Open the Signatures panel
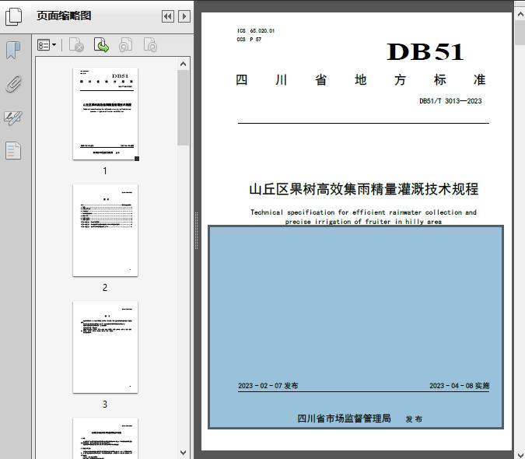The width and height of the screenshot is (525, 459). coord(13,117)
